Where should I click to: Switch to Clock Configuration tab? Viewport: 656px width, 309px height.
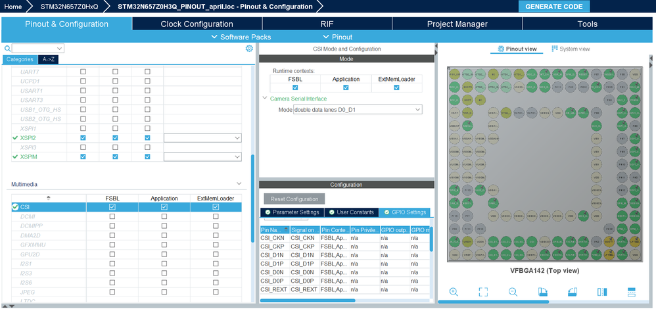[197, 24]
